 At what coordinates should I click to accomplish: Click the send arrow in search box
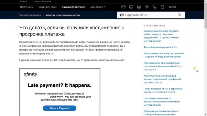pyautogui.click(x=180, y=15)
